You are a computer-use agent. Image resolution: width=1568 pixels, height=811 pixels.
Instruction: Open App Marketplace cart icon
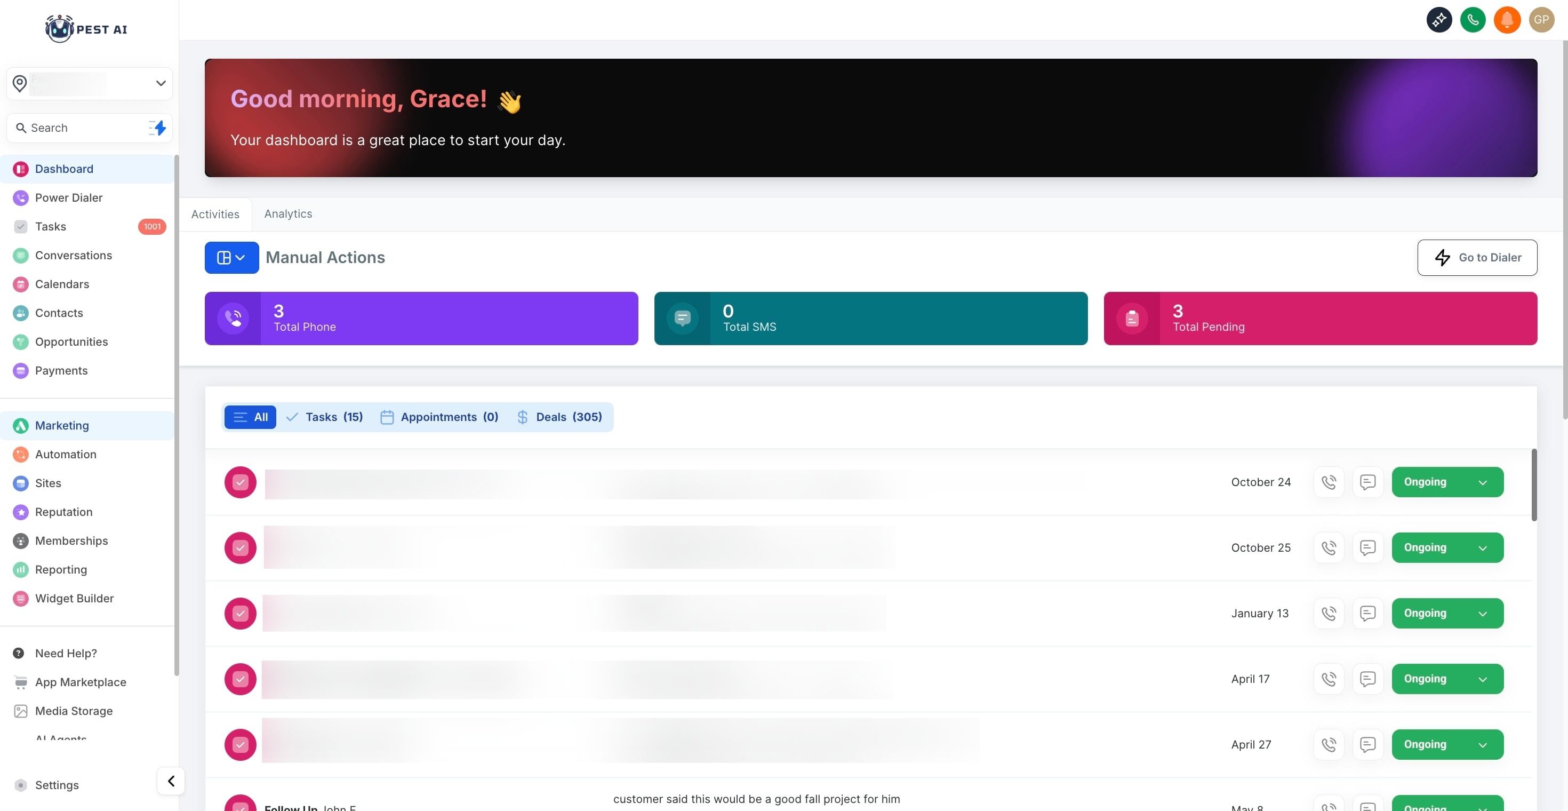tap(21, 682)
